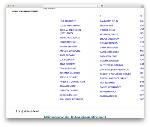Open Angela Hooks's interview
The height and width of the screenshot is (127, 150).
pyautogui.click(x=109, y=96)
